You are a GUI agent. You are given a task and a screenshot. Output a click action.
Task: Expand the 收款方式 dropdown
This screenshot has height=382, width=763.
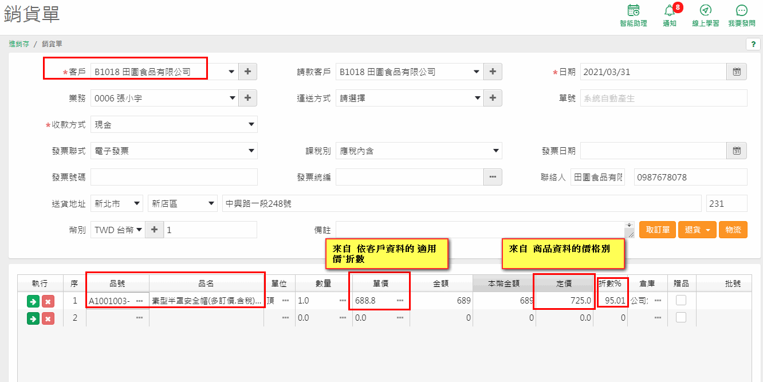coord(251,125)
